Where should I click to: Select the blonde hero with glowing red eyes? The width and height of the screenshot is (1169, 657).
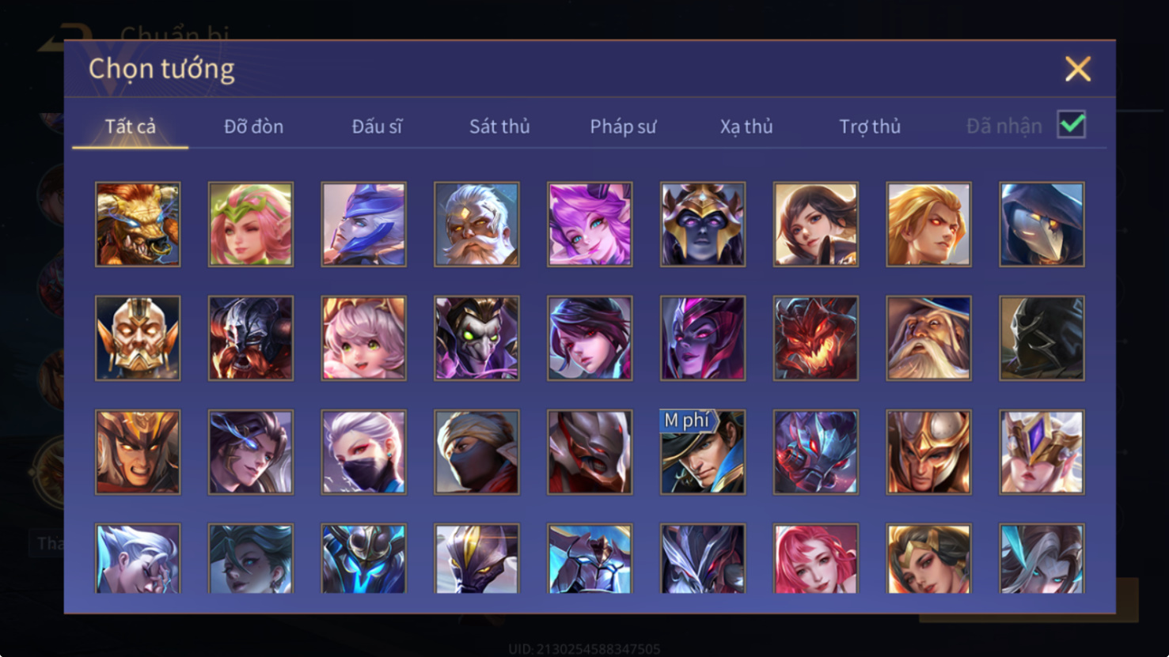[x=928, y=225]
